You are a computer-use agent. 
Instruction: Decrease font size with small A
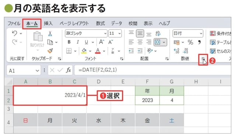tap(111, 42)
